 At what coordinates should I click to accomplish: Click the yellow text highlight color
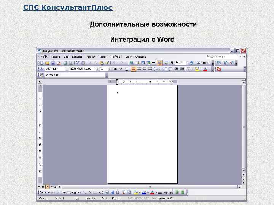(197, 69)
